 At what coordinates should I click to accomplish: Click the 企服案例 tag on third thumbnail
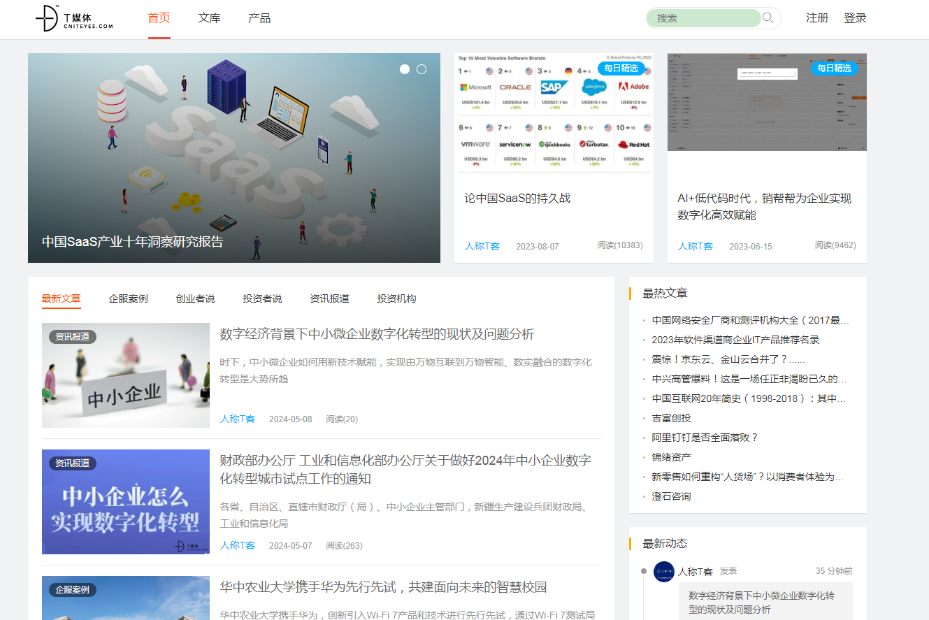(73, 590)
